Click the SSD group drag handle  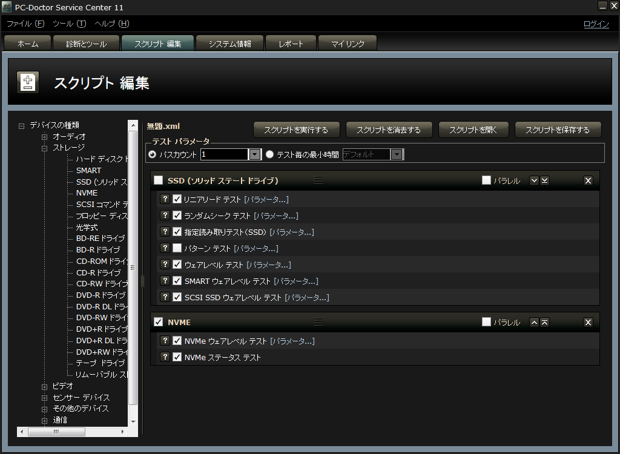click(x=318, y=180)
